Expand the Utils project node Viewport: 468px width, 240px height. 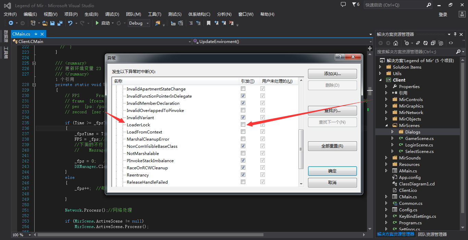[380, 73]
